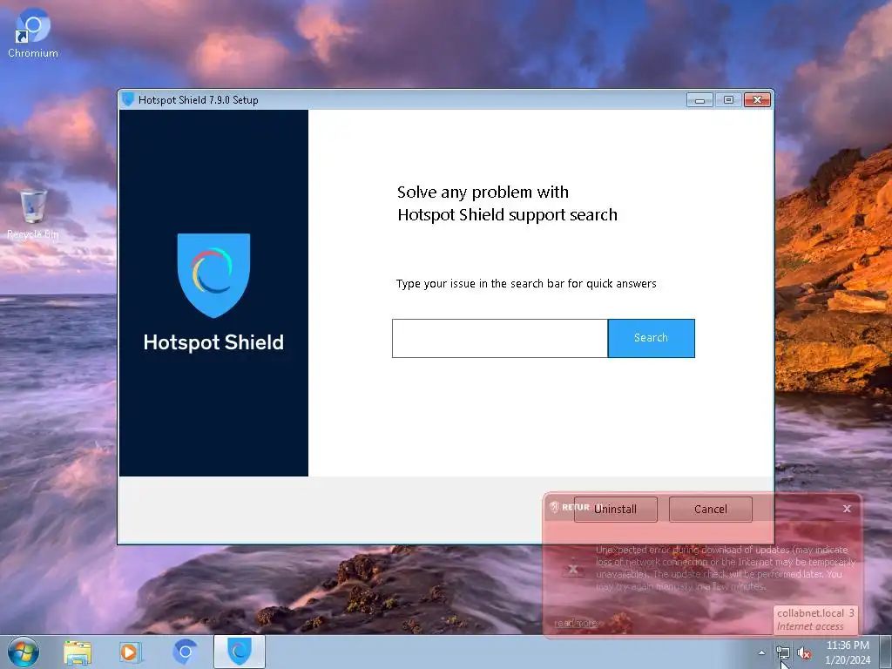Image resolution: width=892 pixels, height=669 pixels.
Task: Launch Windows Media Player from taskbar
Action: (131, 652)
